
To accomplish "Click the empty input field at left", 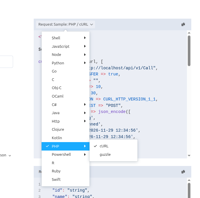I will [6, 62].
